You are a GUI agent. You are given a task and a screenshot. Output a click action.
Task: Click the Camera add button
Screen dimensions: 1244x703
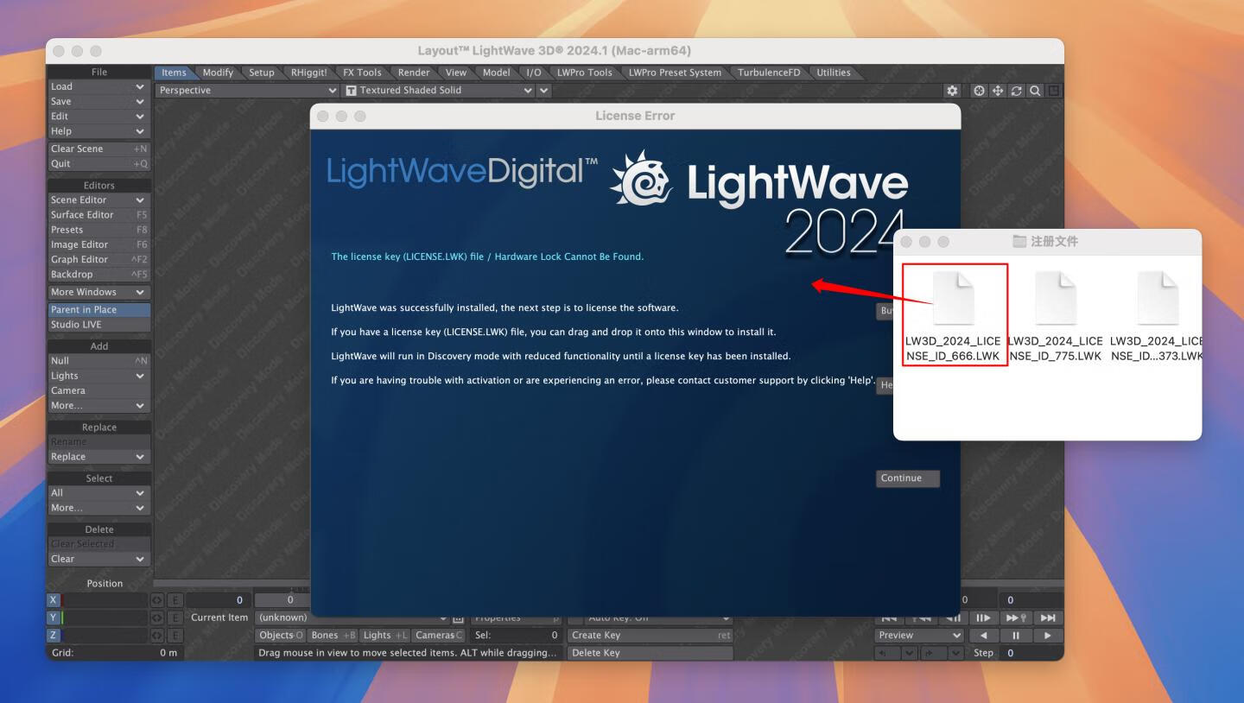pyautogui.click(x=98, y=390)
